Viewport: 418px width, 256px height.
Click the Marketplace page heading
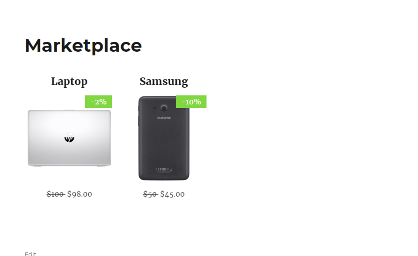click(x=83, y=46)
